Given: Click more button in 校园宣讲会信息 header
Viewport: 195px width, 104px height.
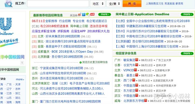Looking at the screenshot, I should [187, 53].
